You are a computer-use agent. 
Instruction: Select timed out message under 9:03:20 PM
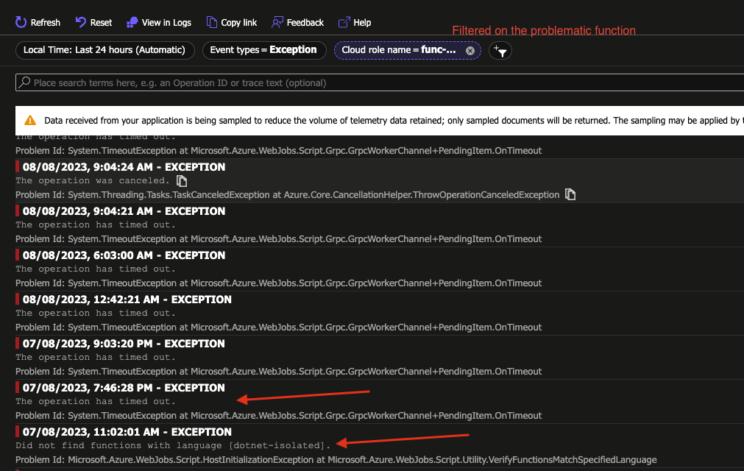pos(96,357)
